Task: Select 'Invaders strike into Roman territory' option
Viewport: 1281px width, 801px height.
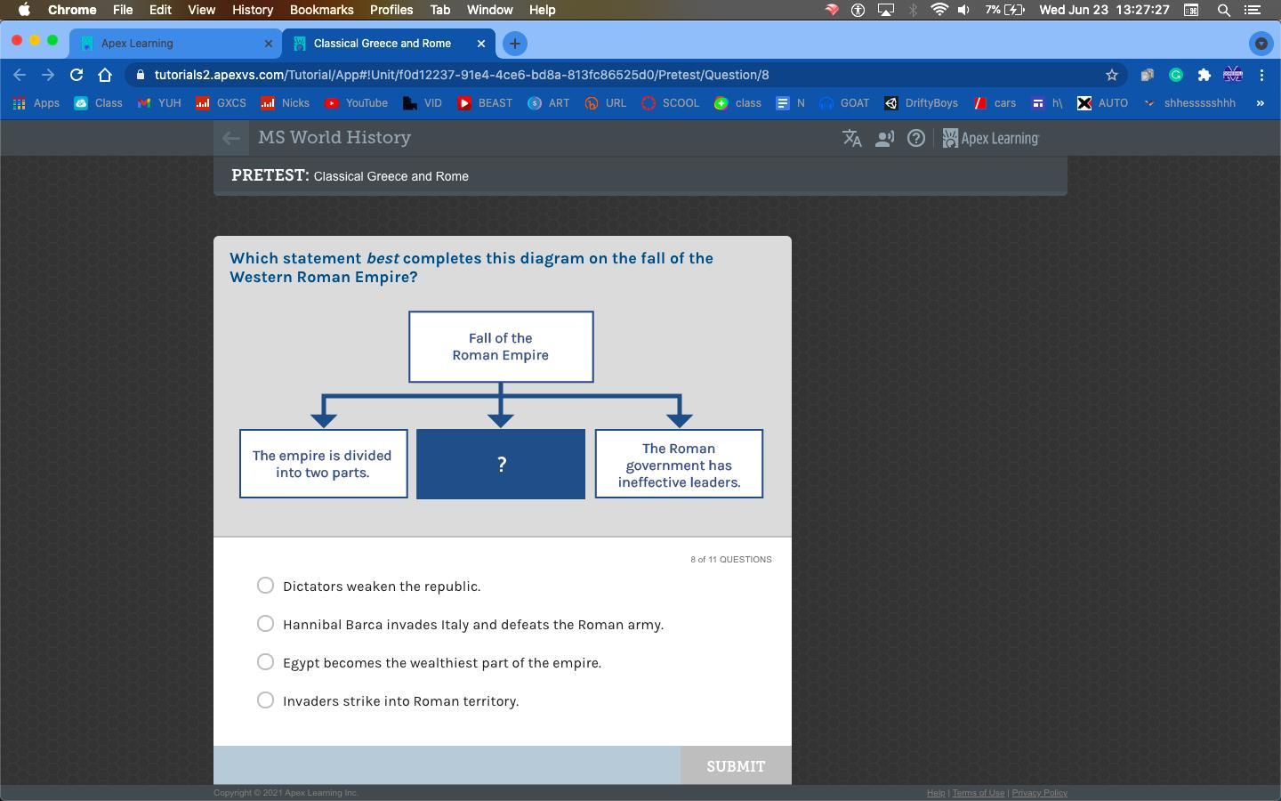Action: click(265, 700)
